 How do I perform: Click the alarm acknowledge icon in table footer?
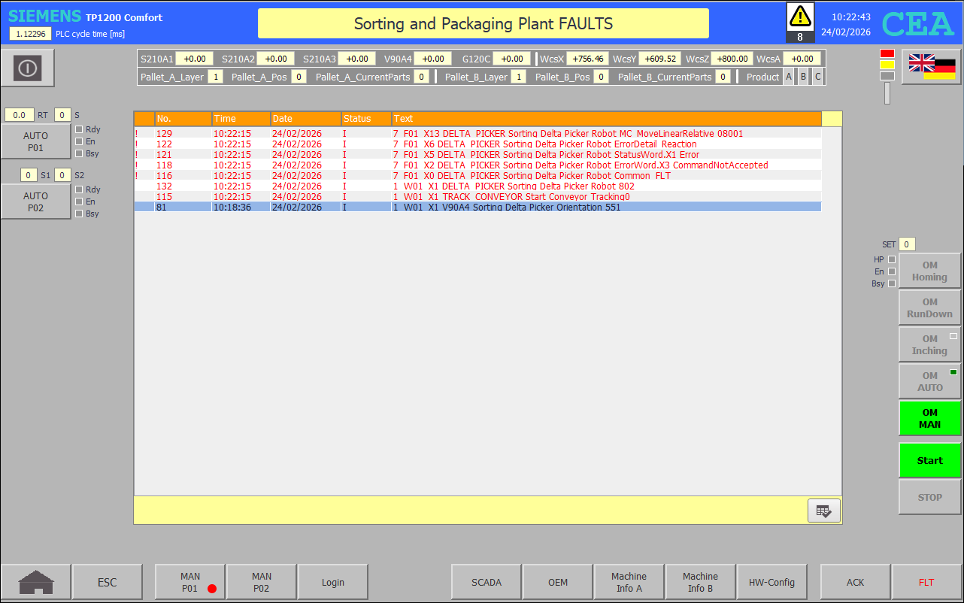(823, 511)
